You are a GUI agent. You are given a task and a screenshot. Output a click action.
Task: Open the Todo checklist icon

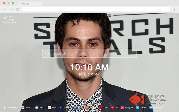37,108
